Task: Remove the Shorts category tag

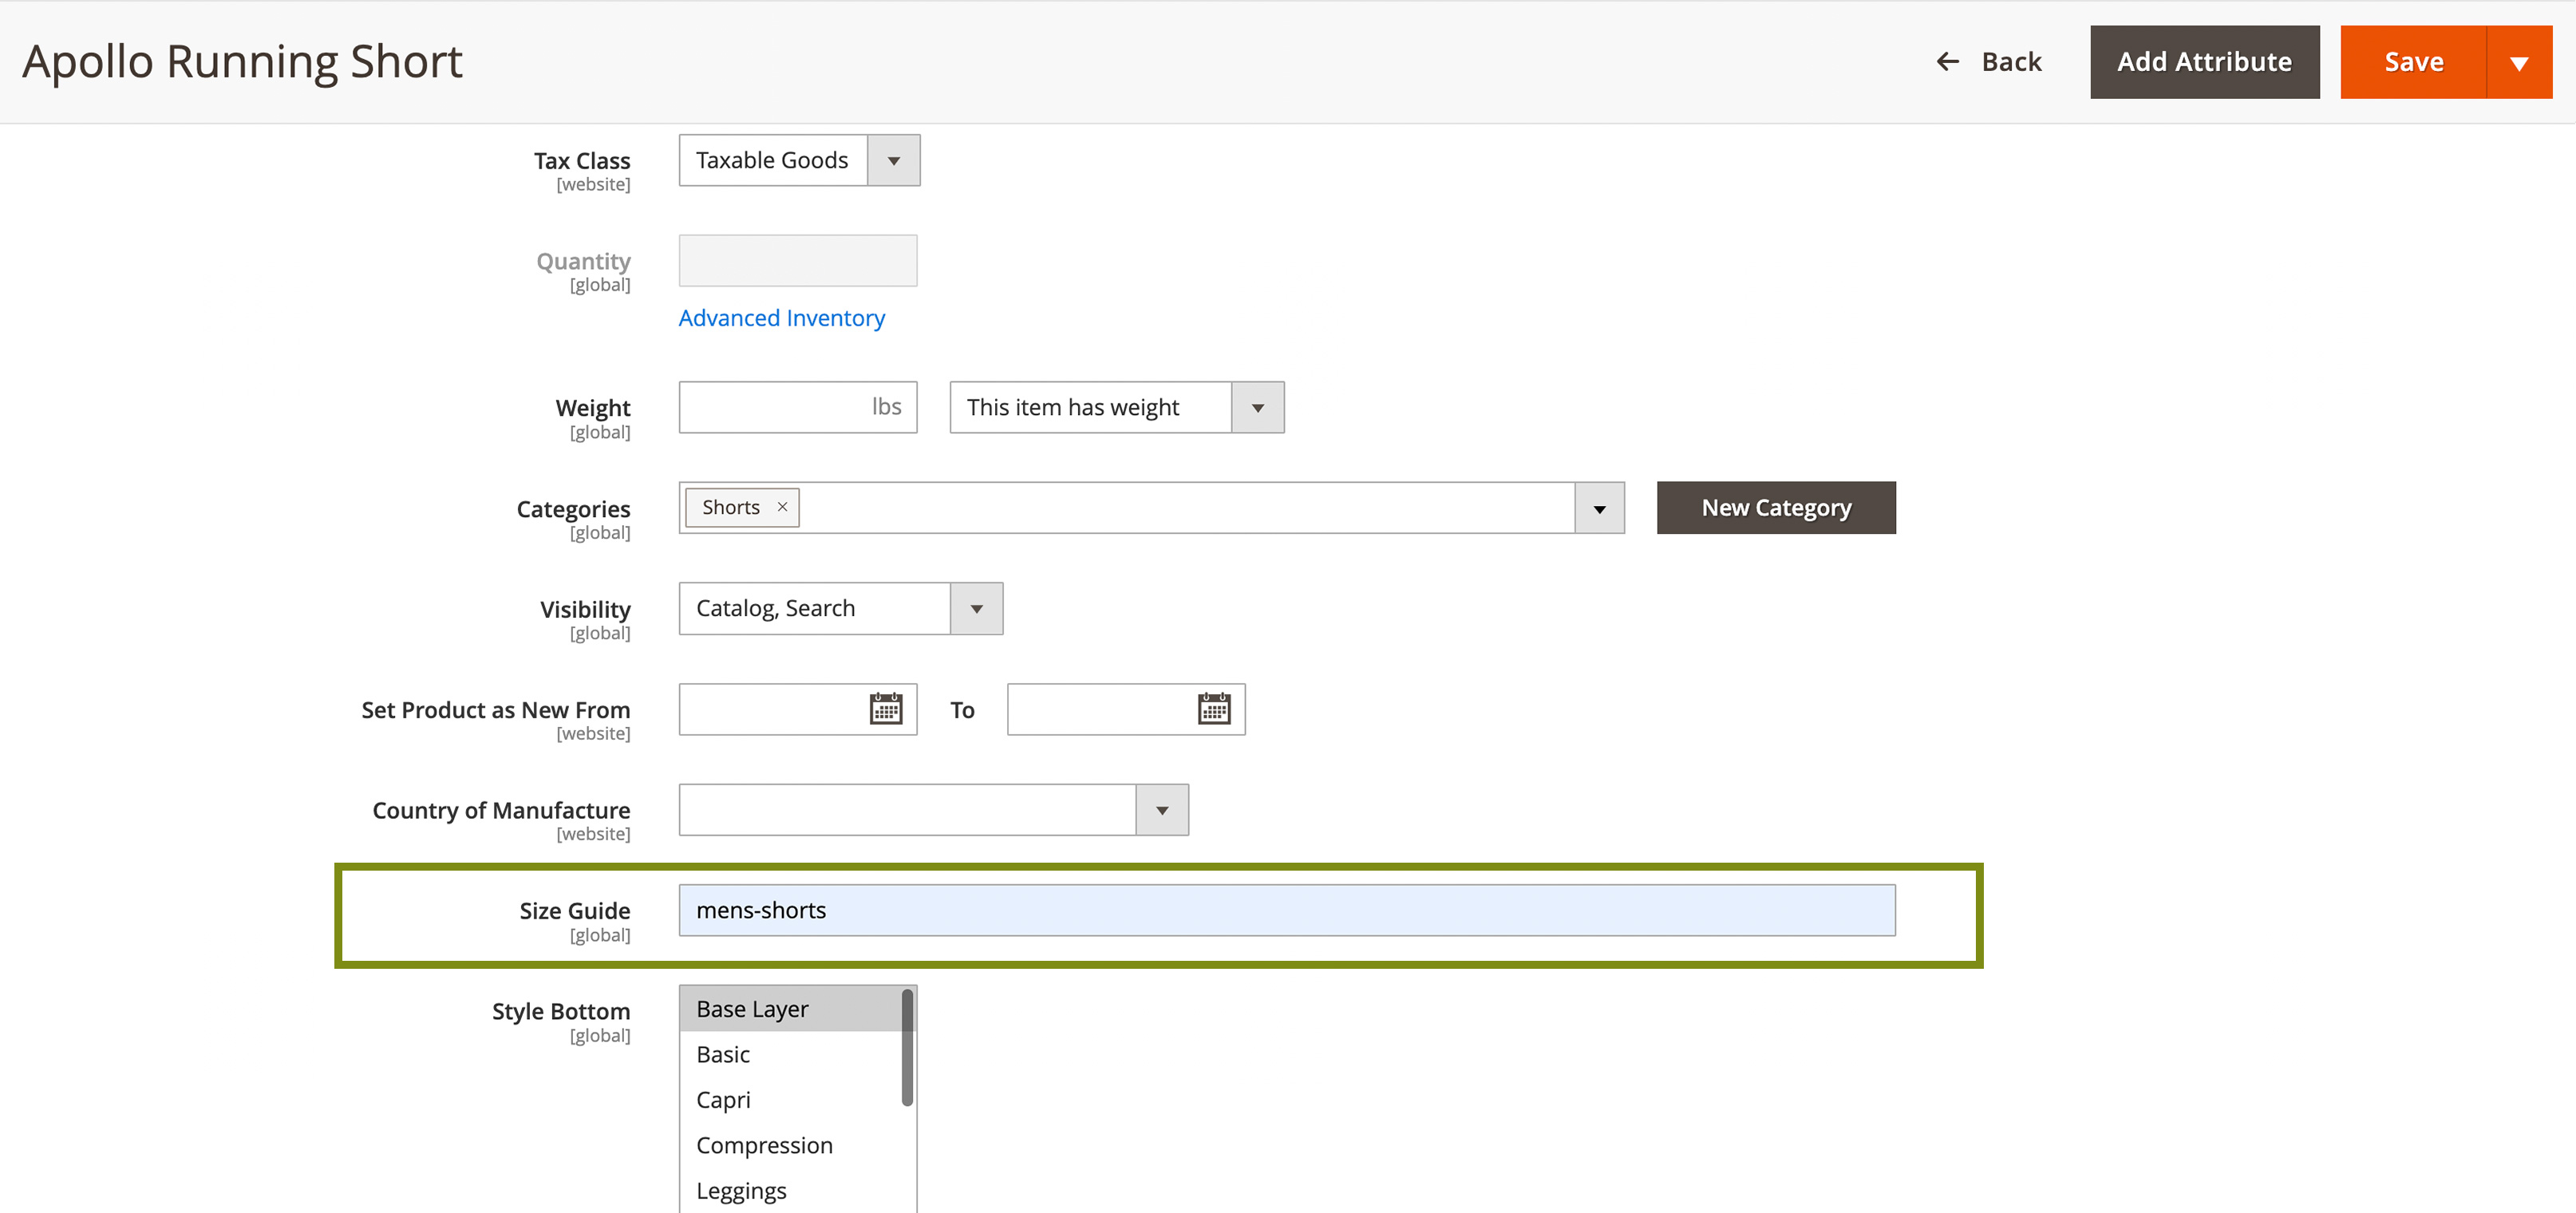Action: click(782, 507)
